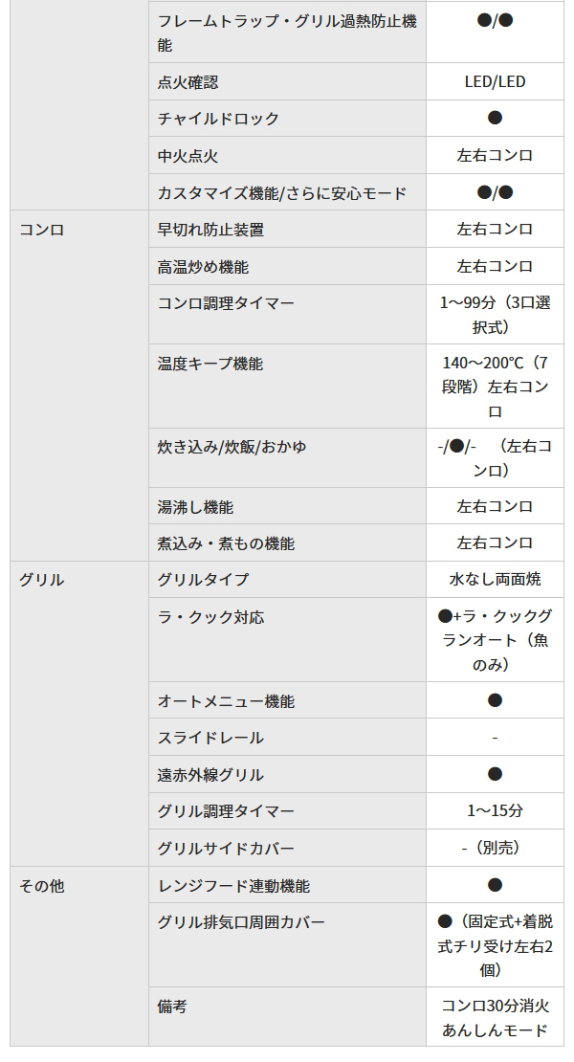Click the 1〜15分 grill timer value

pos(495,811)
